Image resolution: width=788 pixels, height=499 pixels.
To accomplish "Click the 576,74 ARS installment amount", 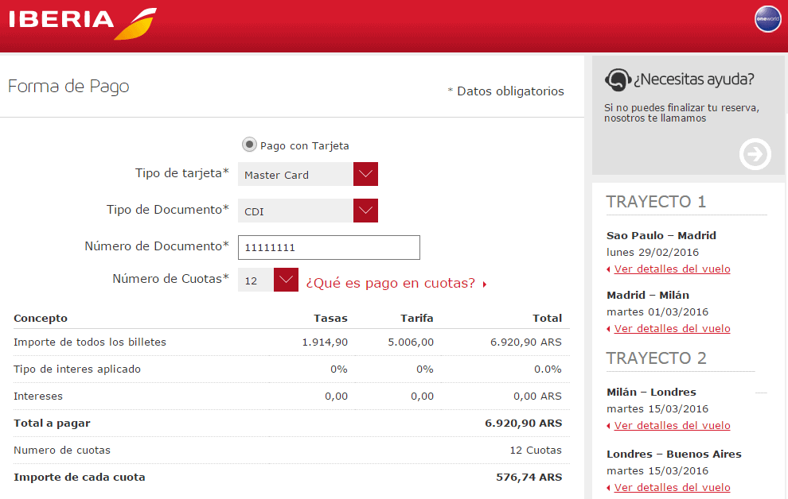I will [x=529, y=477].
